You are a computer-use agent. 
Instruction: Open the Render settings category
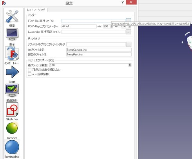[x=12, y=130]
